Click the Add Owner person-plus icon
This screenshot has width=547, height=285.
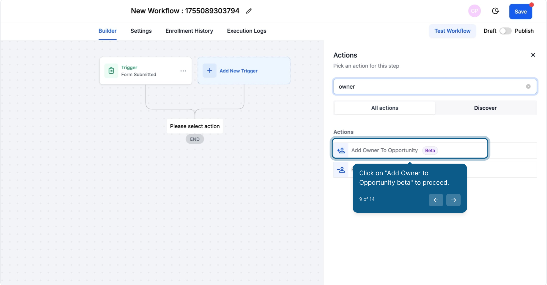[x=341, y=150]
